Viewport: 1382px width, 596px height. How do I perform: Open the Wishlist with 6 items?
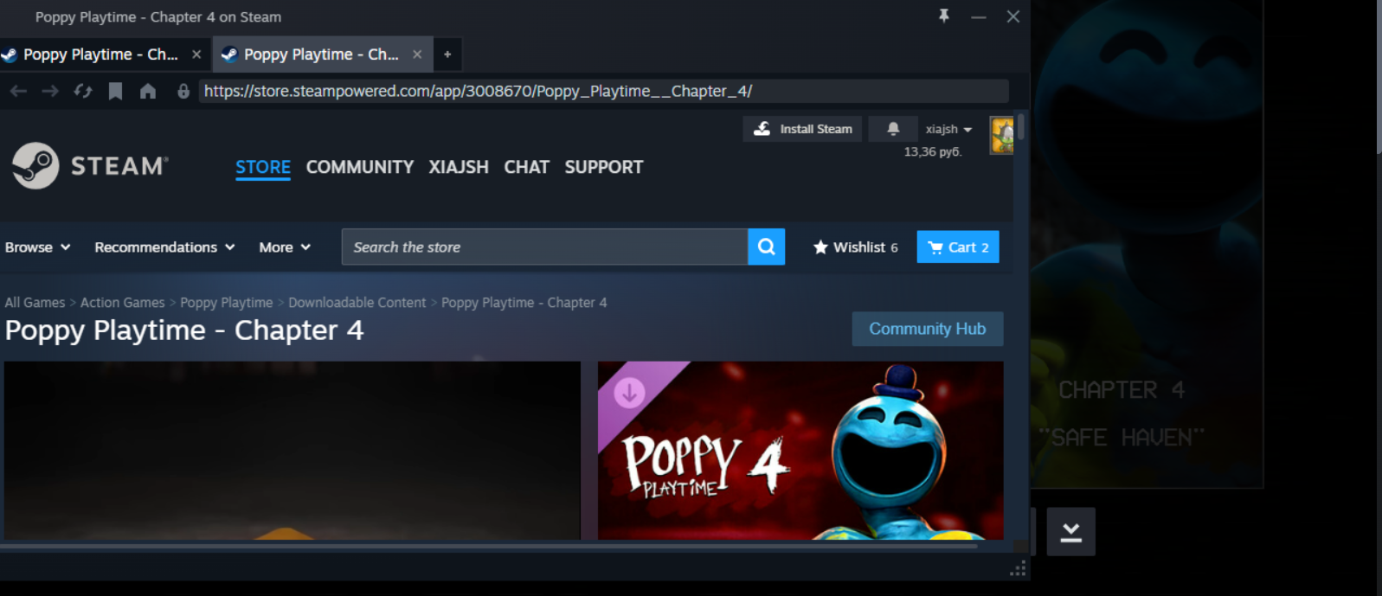[855, 247]
